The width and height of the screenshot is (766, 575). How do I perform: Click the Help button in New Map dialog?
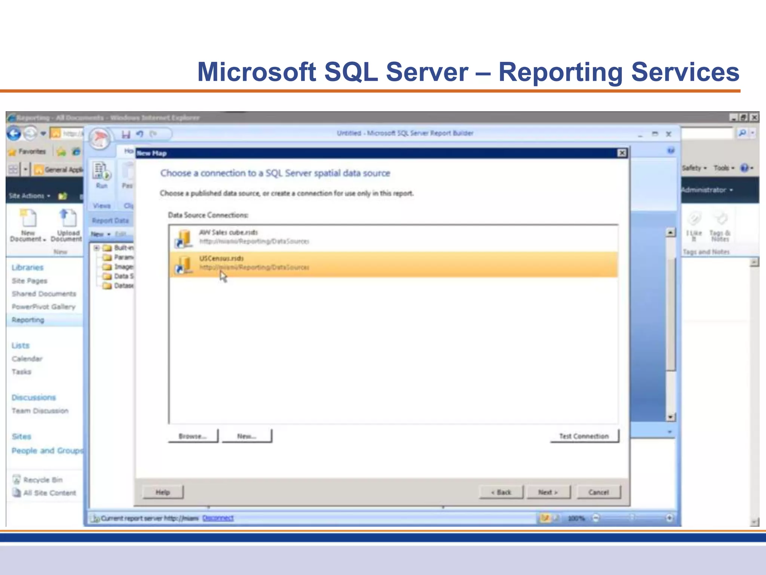(x=163, y=492)
